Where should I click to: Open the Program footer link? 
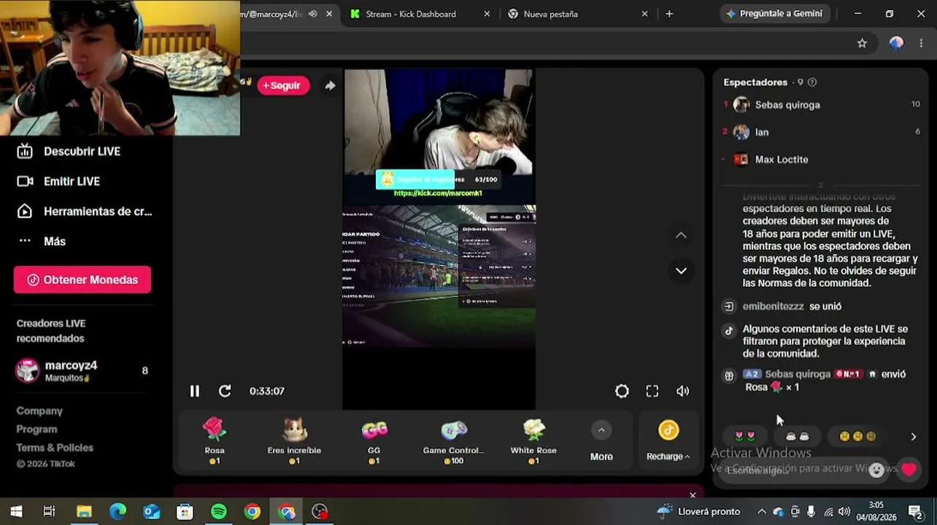click(x=36, y=429)
